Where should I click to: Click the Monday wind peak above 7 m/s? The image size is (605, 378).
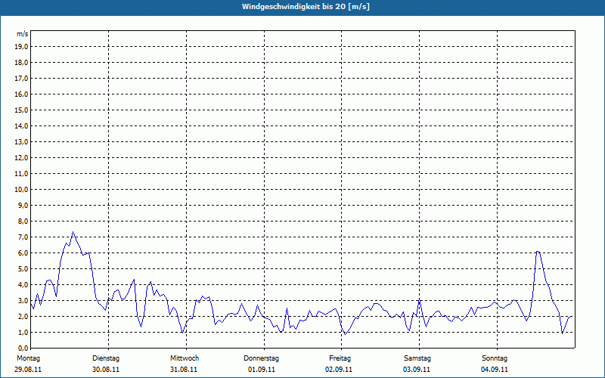point(73,232)
